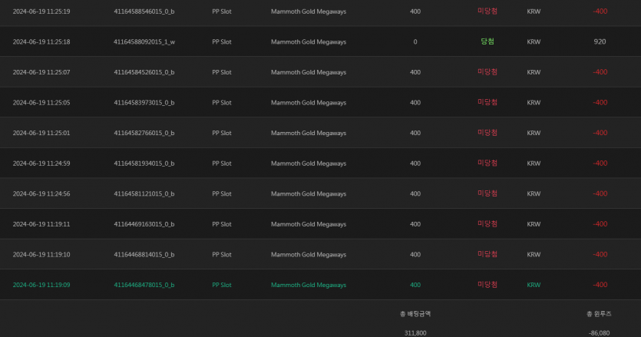Click the 총 배팅금액 total bet label
The width and height of the screenshot is (641, 337).
coord(415,314)
